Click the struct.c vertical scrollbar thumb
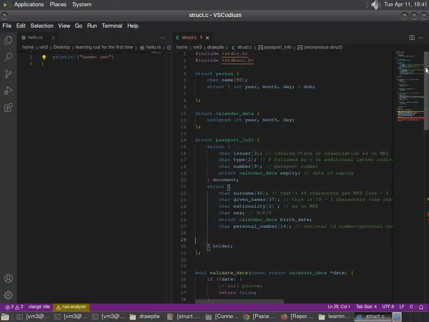The width and height of the screenshot is (429, 322). [426, 91]
